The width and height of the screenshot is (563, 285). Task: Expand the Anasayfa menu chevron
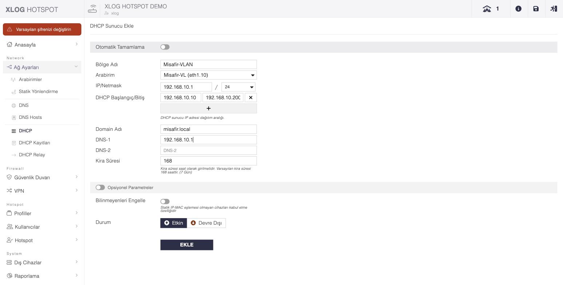click(x=76, y=44)
